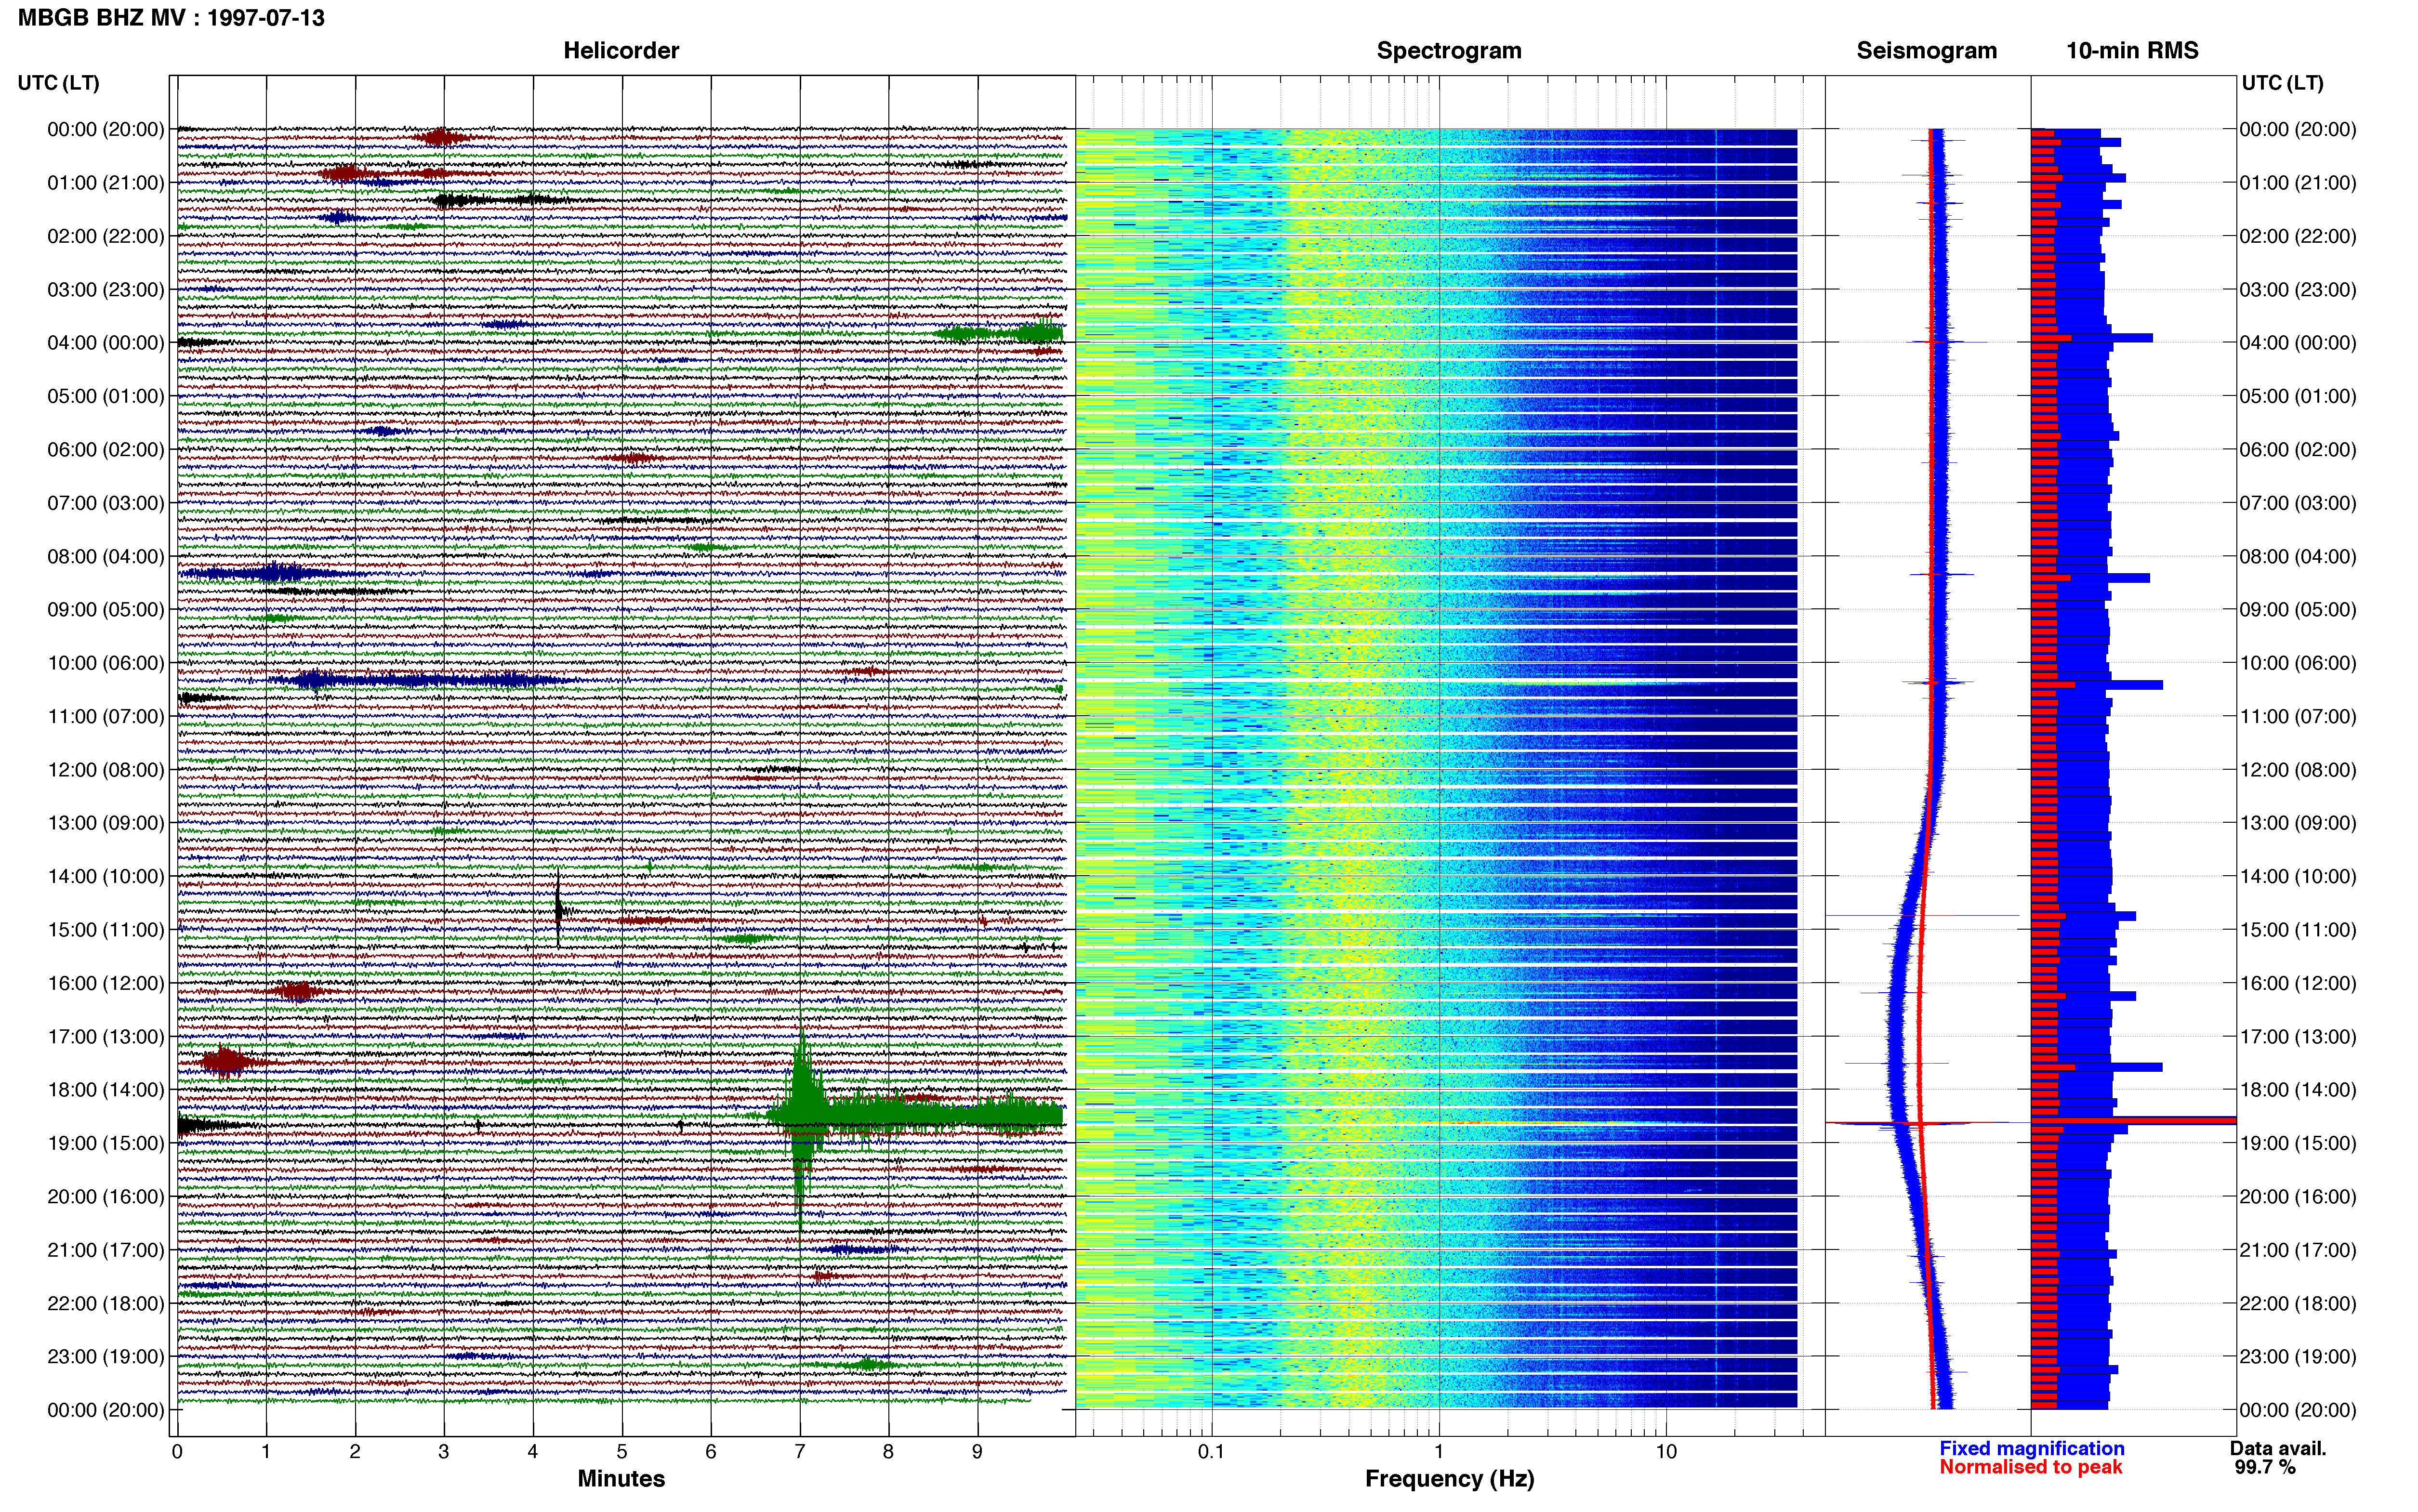Click '02:00 (22:00)' on the left time axis
Screen dimensions: 2418x1512
tap(106, 236)
